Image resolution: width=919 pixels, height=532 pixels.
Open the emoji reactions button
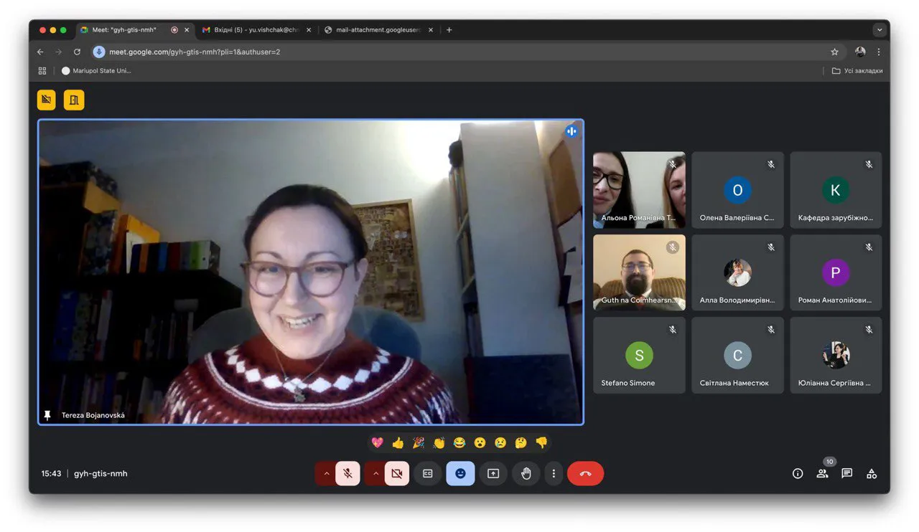(x=460, y=474)
